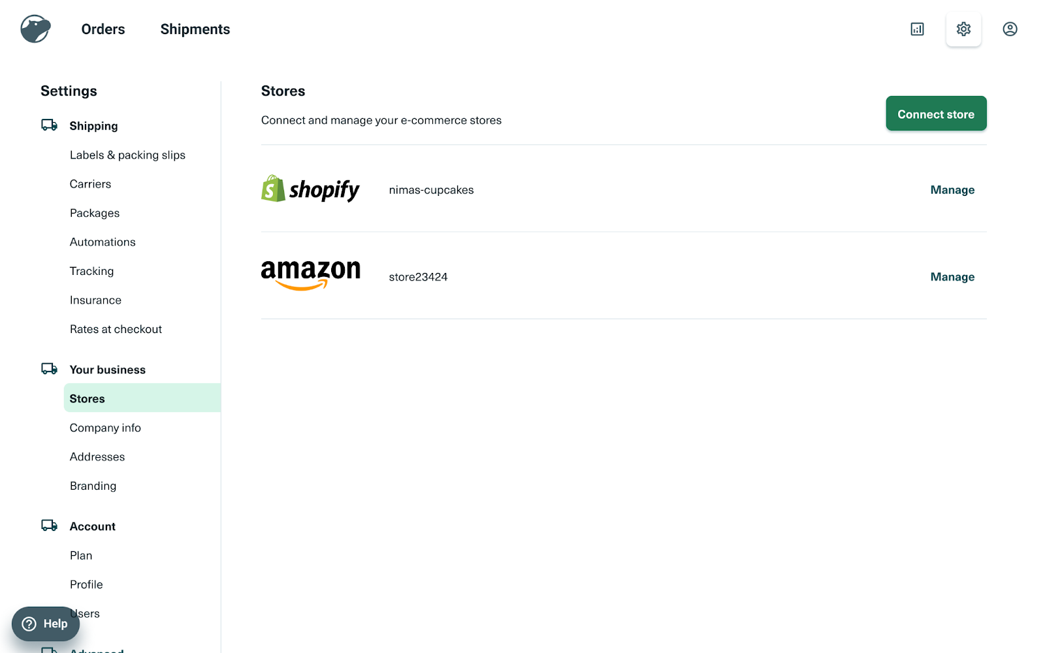This screenshot has height=653, width=1045.
Task: Select Rates at checkout
Action: pos(116,329)
